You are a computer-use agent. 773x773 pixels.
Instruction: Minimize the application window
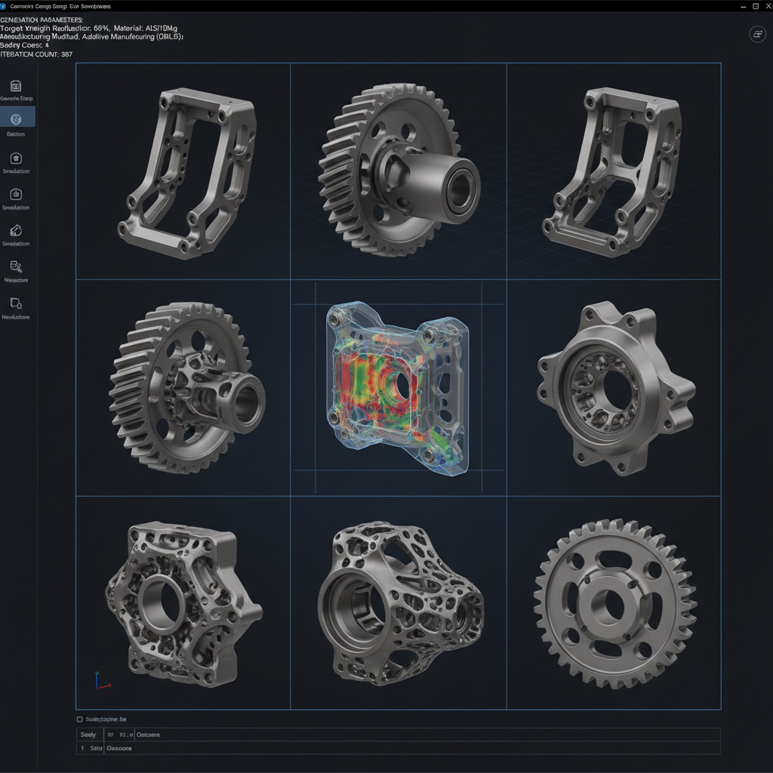[x=744, y=6]
